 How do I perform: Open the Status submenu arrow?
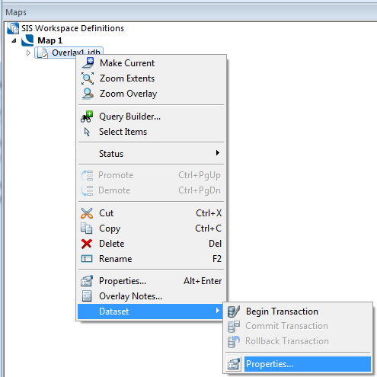[x=218, y=153]
